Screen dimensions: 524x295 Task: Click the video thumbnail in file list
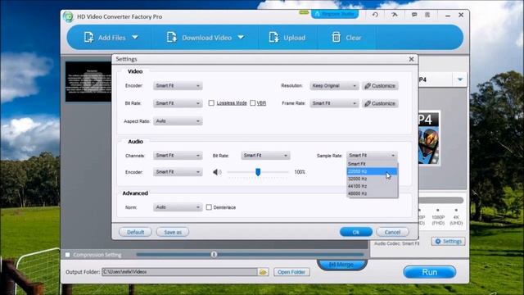tap(88, 82)
